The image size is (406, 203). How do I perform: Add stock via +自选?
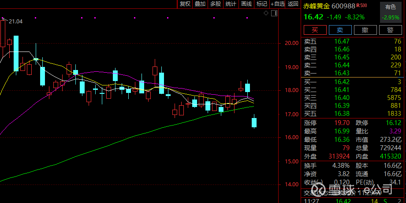[278, 4]
